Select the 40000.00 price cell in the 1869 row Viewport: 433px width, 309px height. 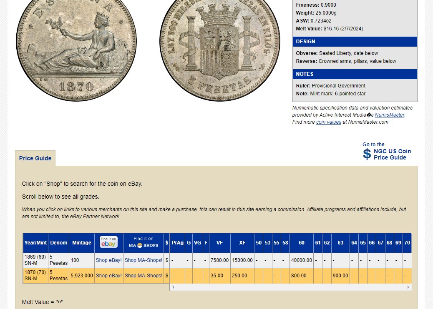point(302,260)
